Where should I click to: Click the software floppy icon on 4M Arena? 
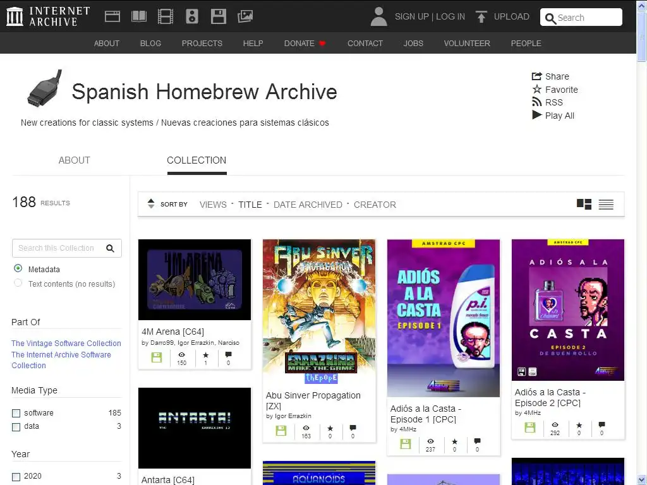coord(157,357)
